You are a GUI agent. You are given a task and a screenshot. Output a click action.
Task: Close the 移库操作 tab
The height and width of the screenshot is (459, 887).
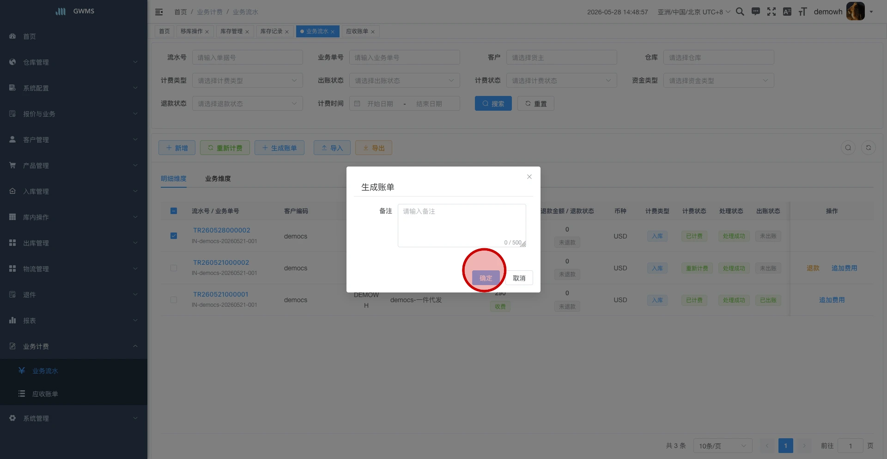coord(207,32)
